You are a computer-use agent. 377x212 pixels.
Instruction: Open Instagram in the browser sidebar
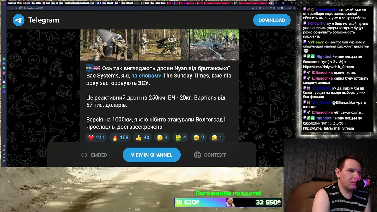tap(4, 73)
